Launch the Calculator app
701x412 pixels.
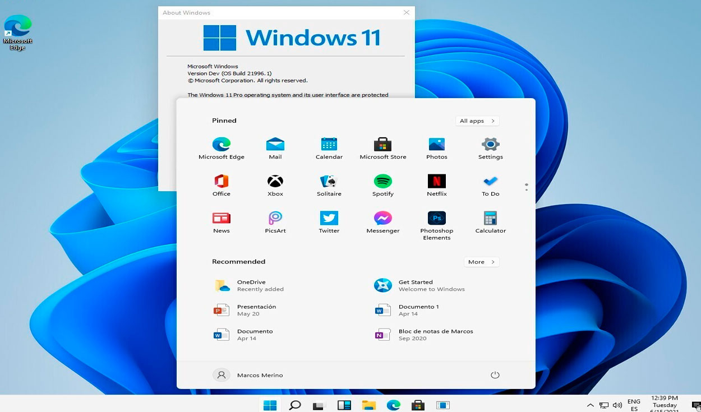tap(491, 223)
